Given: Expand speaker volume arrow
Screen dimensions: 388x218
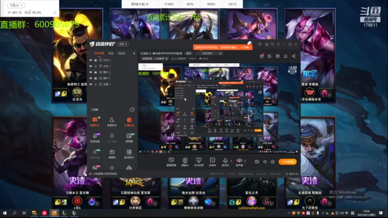Looking at the screenshot, I should tap(245, 161).
